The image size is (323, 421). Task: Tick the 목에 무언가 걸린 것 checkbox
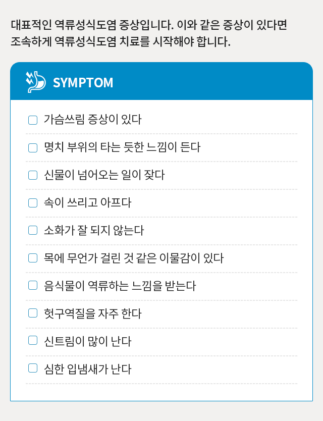pos(33,259)
